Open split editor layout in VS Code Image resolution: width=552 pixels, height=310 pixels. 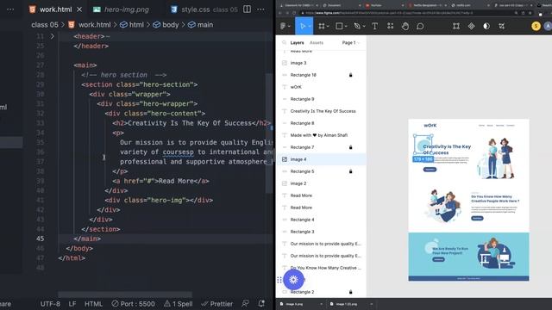(x=248, y=9)
